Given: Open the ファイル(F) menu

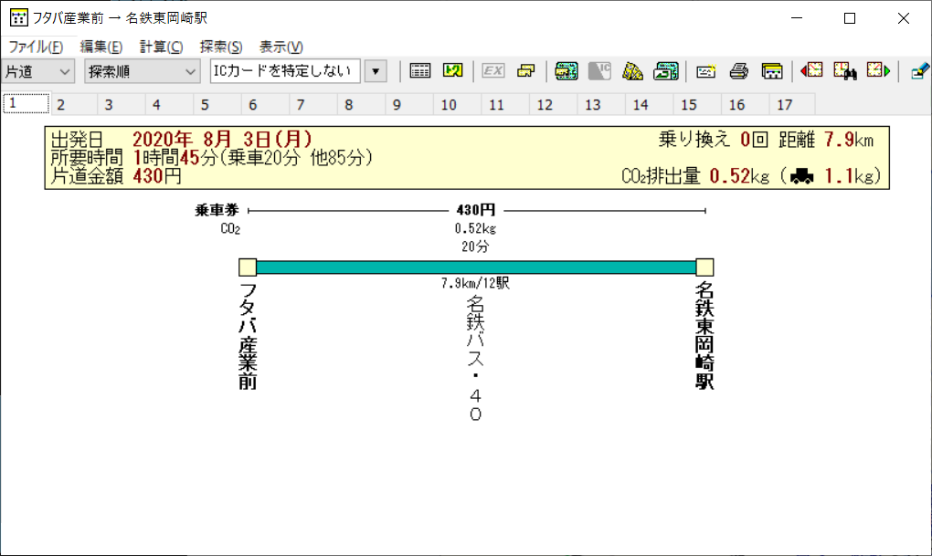Looking at the screenshot, I should pyautogui.click(x=36, y=47).
